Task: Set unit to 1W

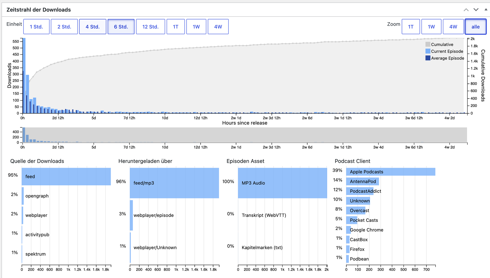Action: click(x=196, y=27)
